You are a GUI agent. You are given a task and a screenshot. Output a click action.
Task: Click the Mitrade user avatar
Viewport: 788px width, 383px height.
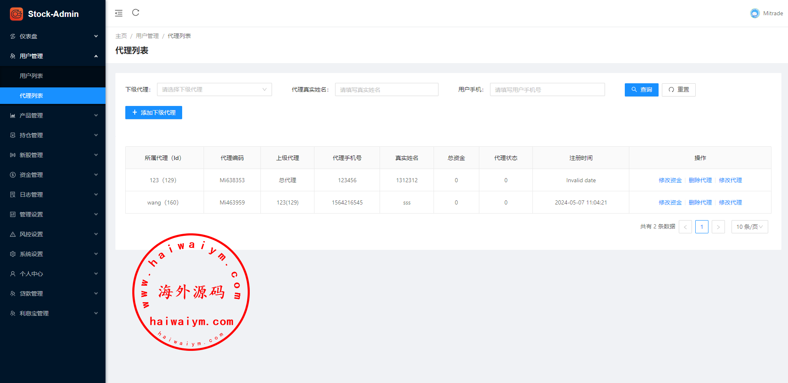pyautogui.click(x=755, y=13)
